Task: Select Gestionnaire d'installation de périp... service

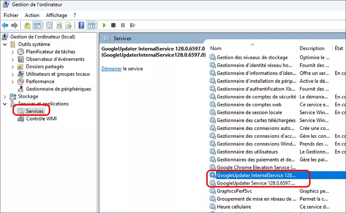Action: tap(256, 81)
